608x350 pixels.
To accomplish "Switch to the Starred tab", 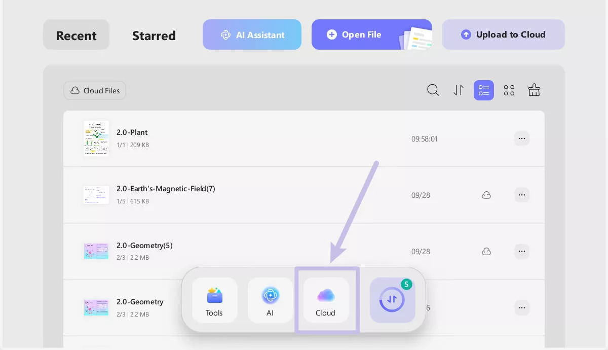I will pyautogui.click(x=154, y=36).
